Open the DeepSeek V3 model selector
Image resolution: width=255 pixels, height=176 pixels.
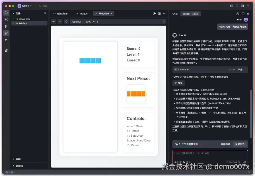[233, 162]
